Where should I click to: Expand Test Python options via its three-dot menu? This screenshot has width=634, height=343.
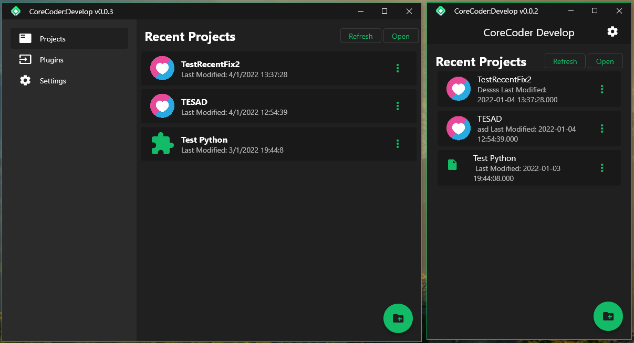pos(398,144)
